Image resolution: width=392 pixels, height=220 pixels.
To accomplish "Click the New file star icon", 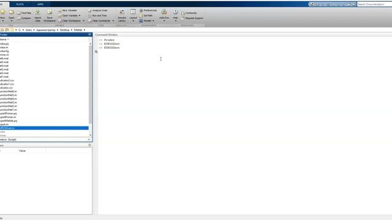I will pyautogui.click(x=2, y=12).
